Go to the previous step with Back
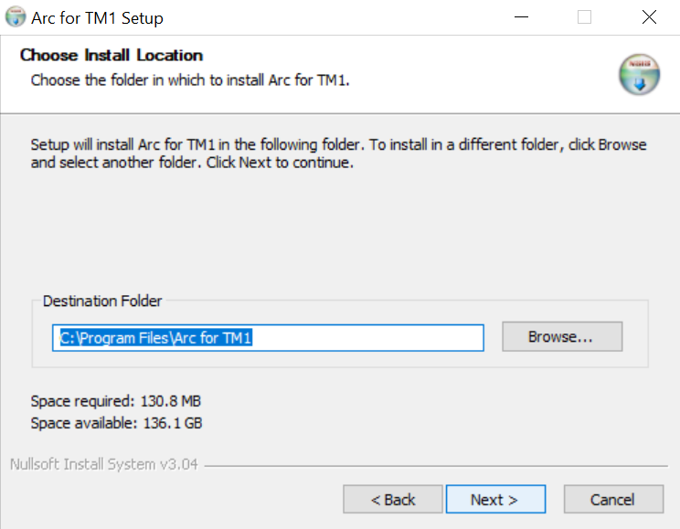The image size is (680, 529). [x=392, y=500]
